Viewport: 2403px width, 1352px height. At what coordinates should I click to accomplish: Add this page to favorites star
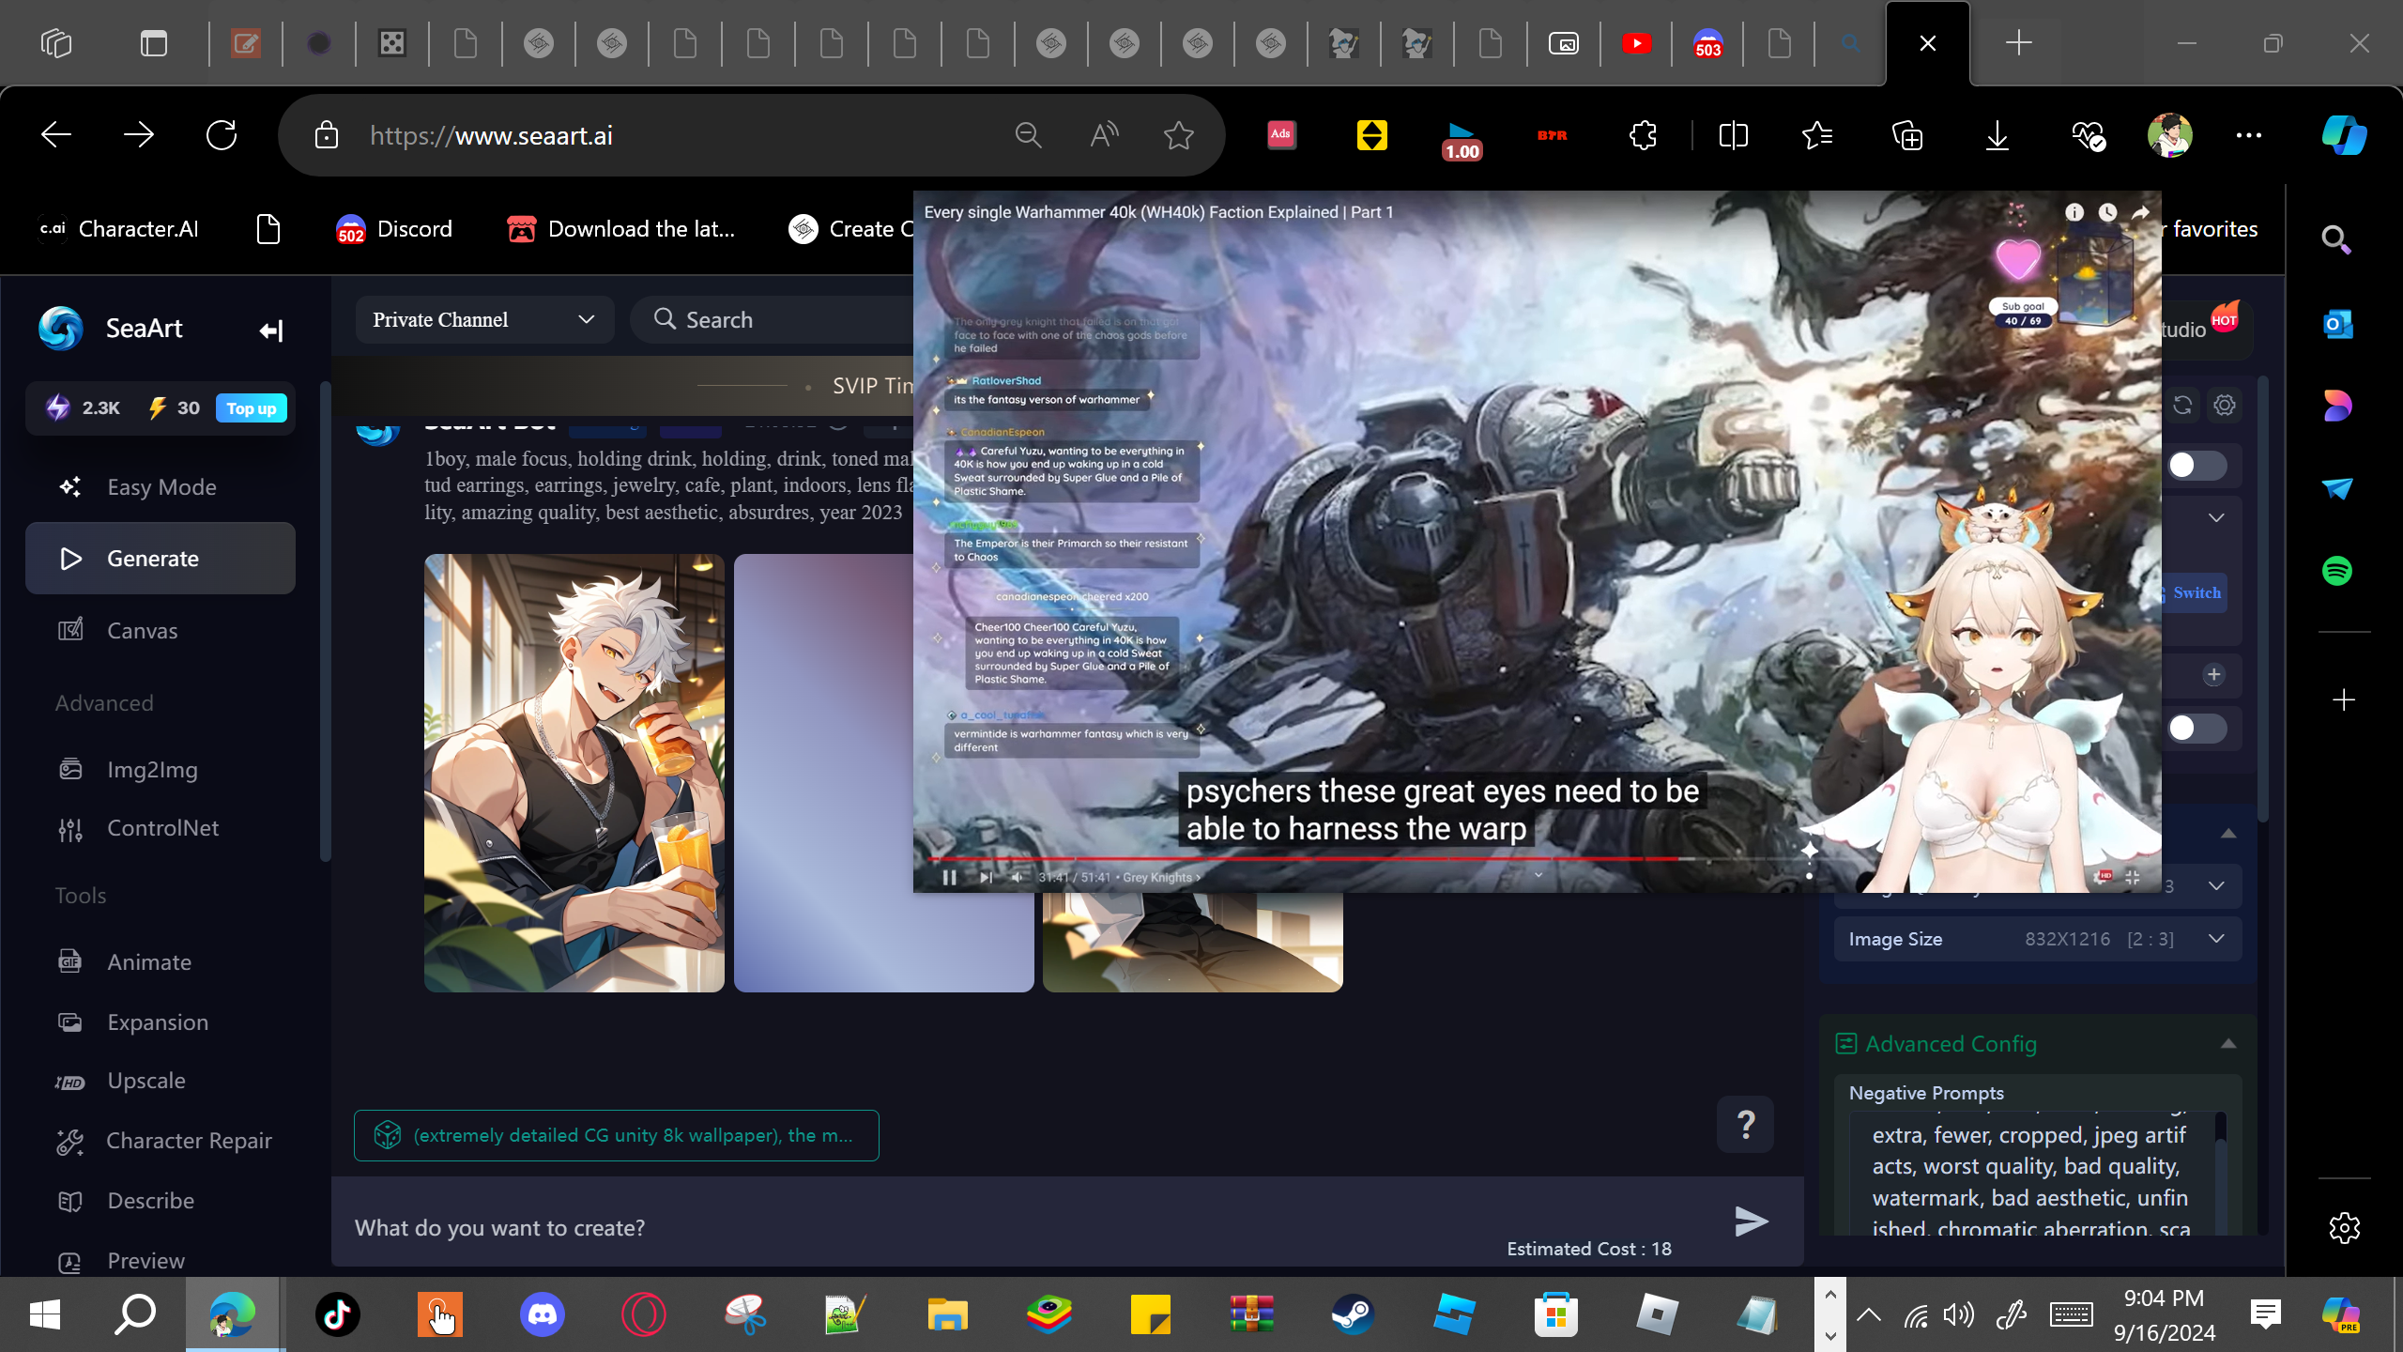[x=1179, y=135]
